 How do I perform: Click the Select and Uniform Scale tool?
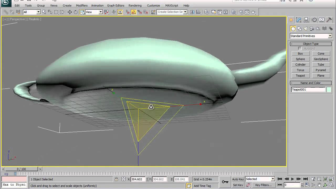(x=82, y=12)
